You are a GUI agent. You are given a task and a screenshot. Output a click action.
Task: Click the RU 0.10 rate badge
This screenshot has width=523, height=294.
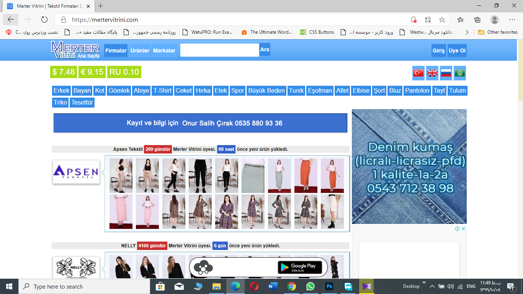[124, 72]
